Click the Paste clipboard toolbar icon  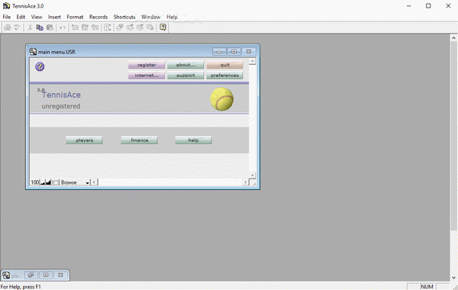pyautogui.click(x=50, y=27)
